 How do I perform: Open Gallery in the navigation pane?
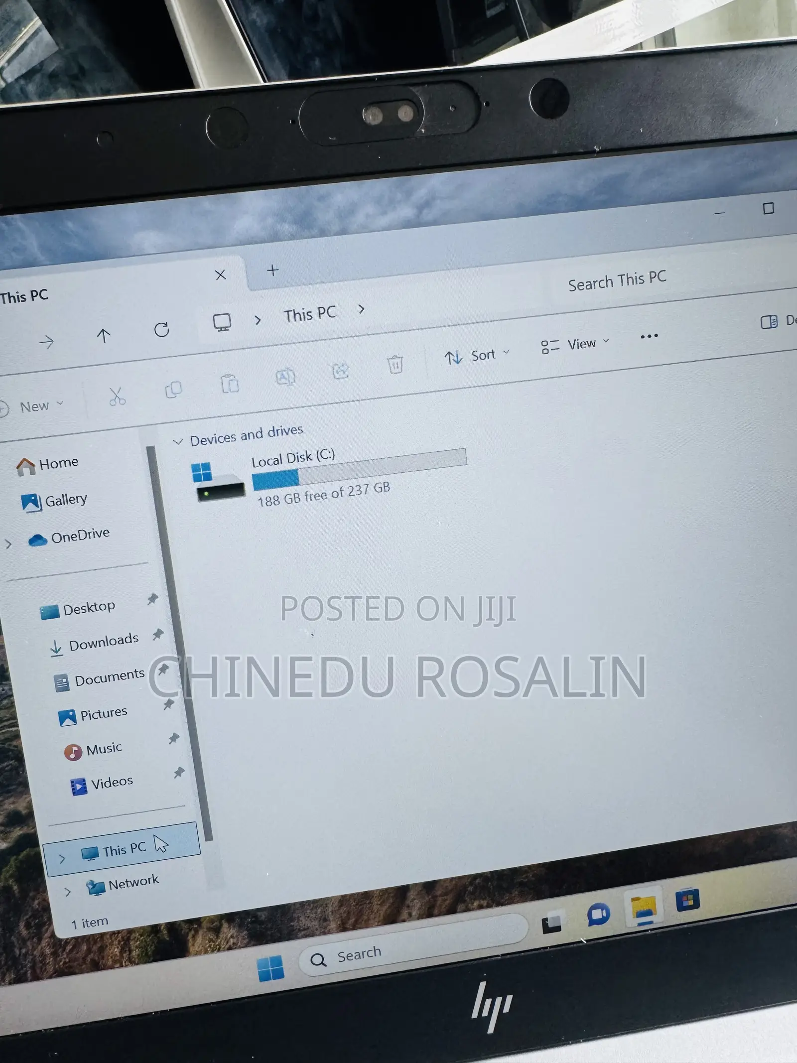pos(54,501)
